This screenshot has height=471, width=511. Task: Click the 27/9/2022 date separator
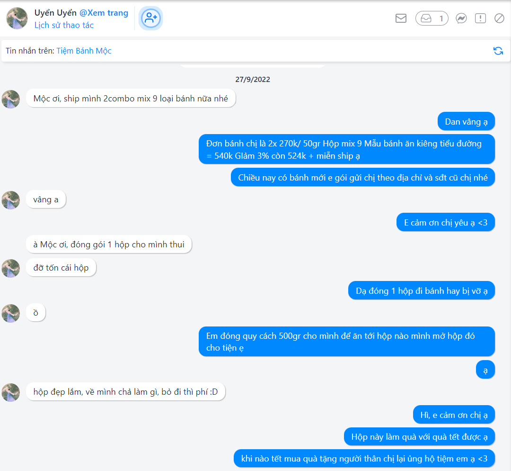coord(253,79)
